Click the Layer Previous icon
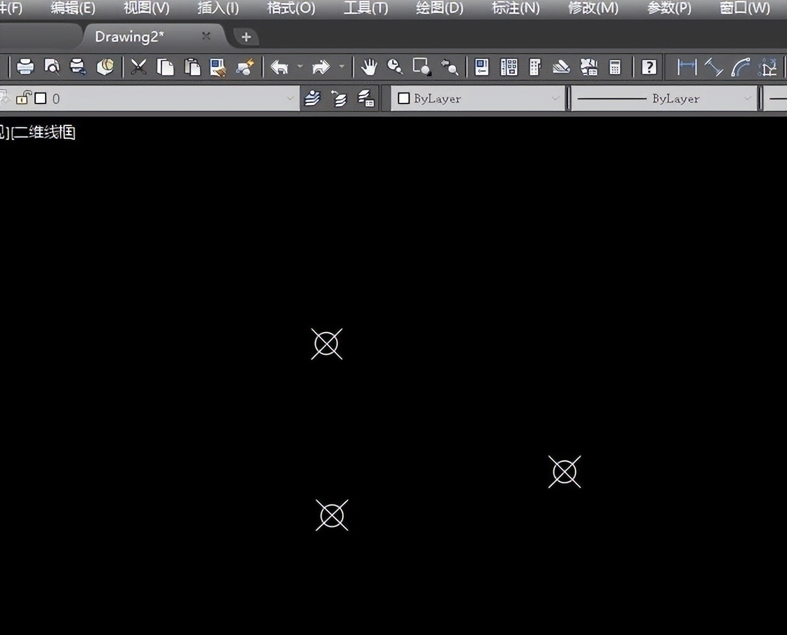 click(339, 99)
